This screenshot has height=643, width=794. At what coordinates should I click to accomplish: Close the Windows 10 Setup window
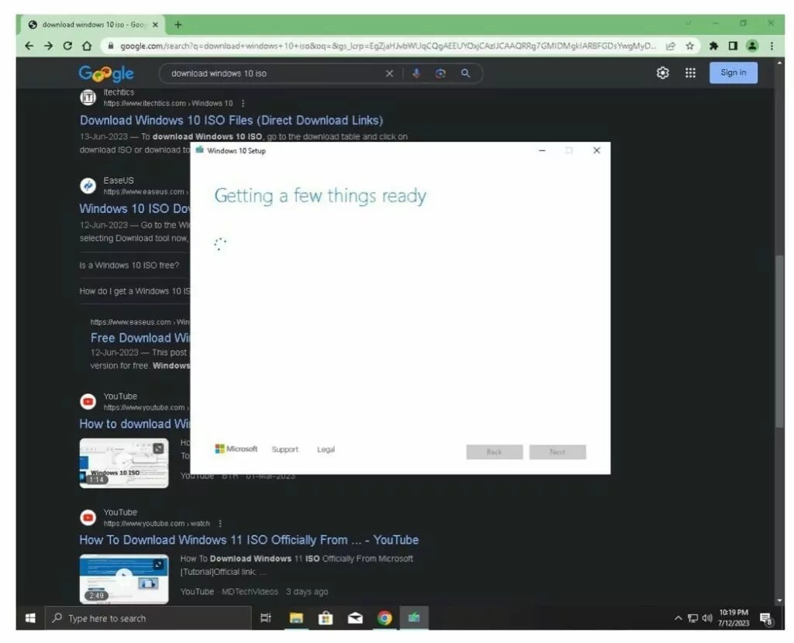point(596,150)
